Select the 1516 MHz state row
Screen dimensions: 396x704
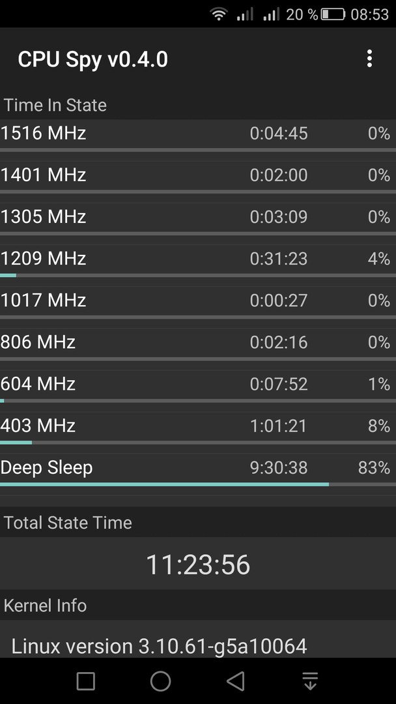click(x=198, y=136)
